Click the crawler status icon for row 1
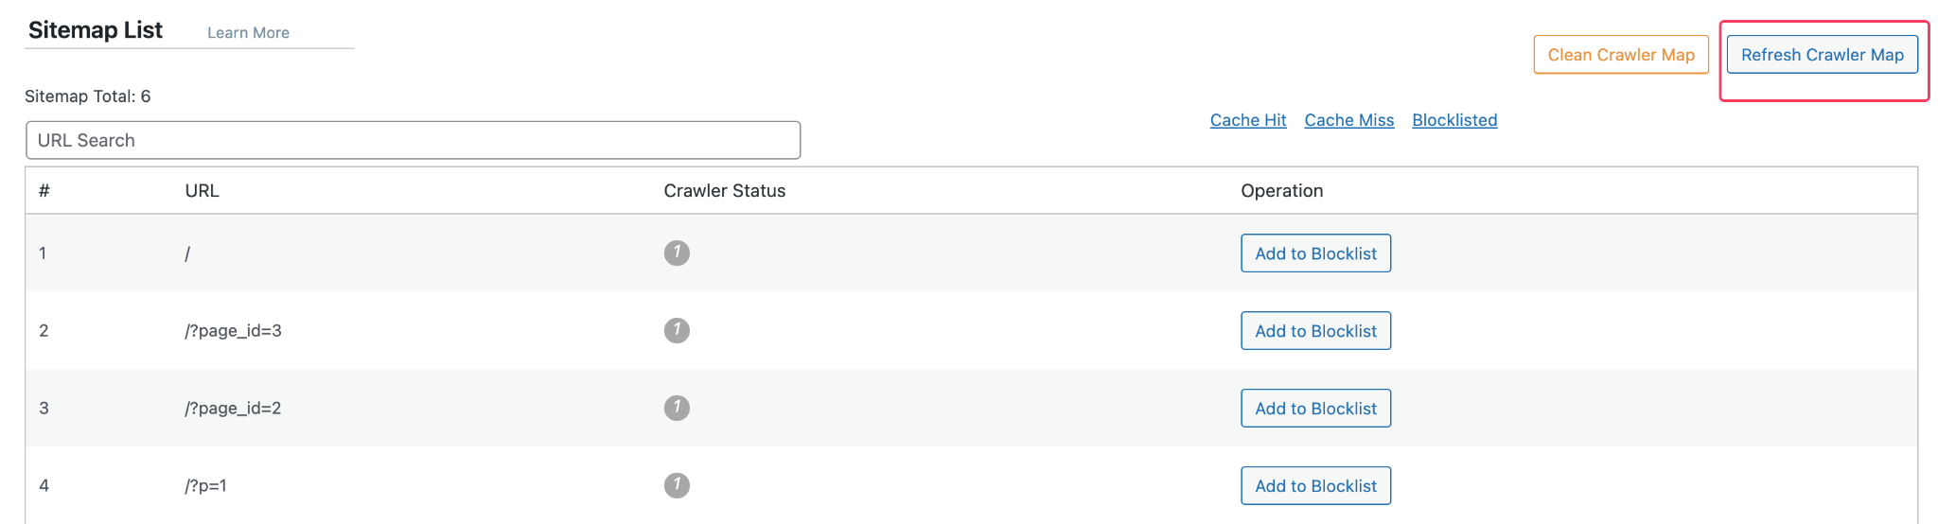Screen dimensions: 1938x524 pyautogui.click(x=677, y=253)
